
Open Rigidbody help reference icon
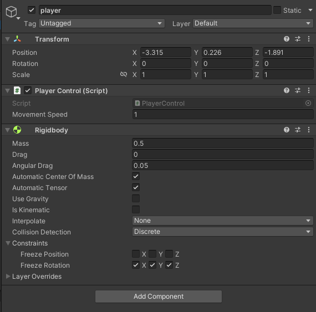point(287,130)
